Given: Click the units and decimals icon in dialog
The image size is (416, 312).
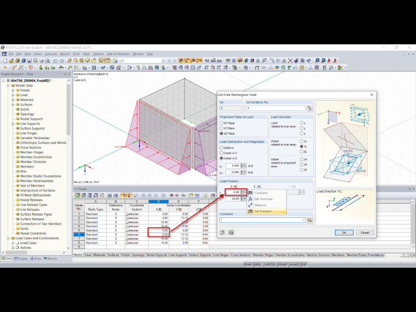Looking at the screenshot, I should [x=231, y=233].
